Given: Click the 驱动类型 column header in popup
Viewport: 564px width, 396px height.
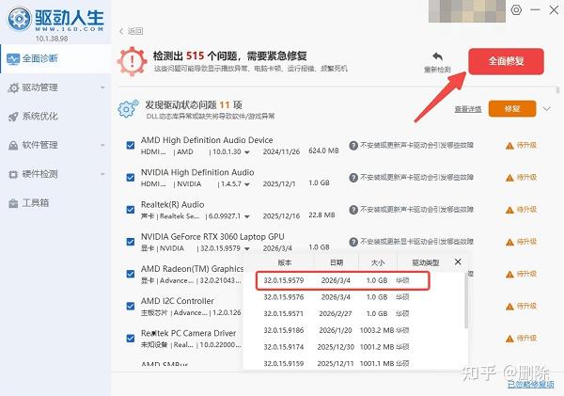Looking at the screenshot, I should [426, 262].
